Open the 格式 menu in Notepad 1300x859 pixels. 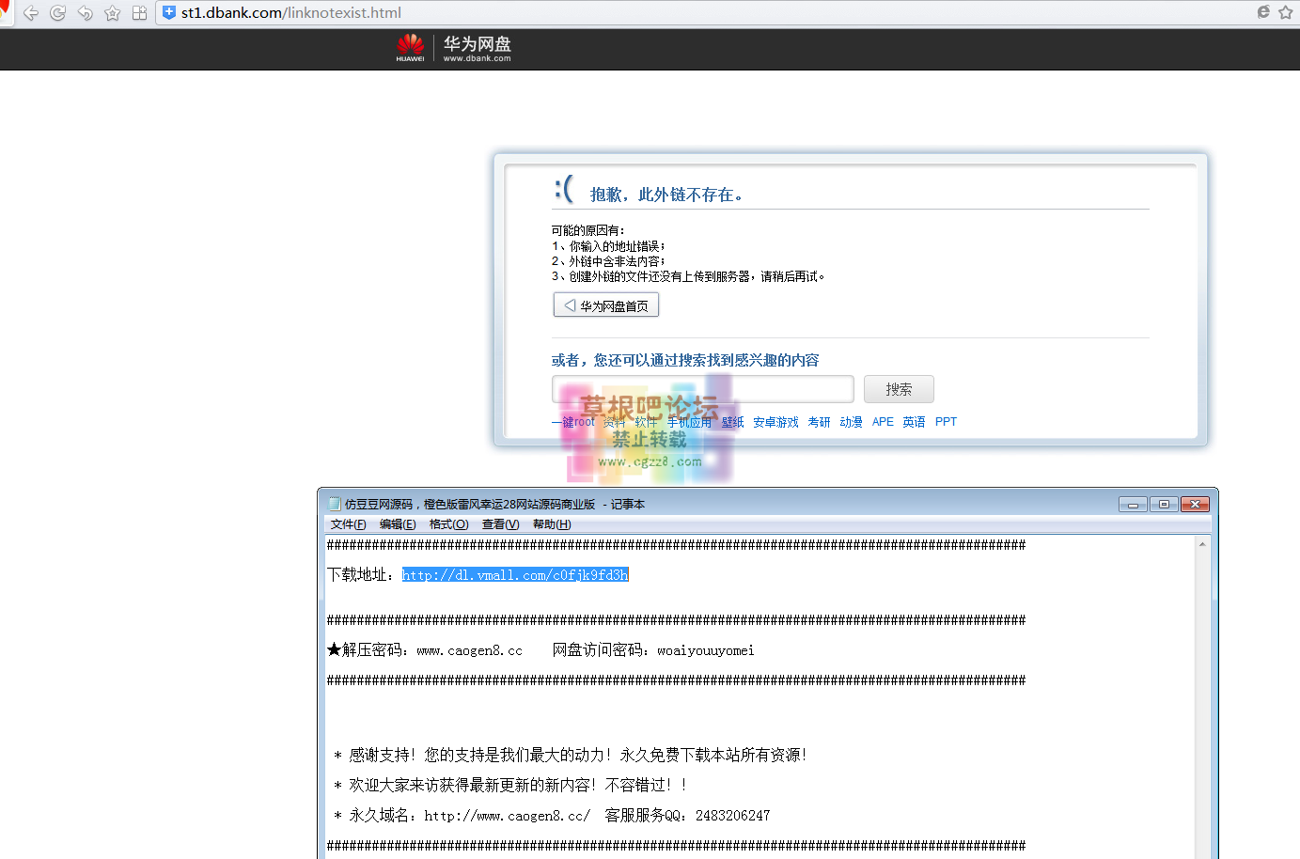448,523
